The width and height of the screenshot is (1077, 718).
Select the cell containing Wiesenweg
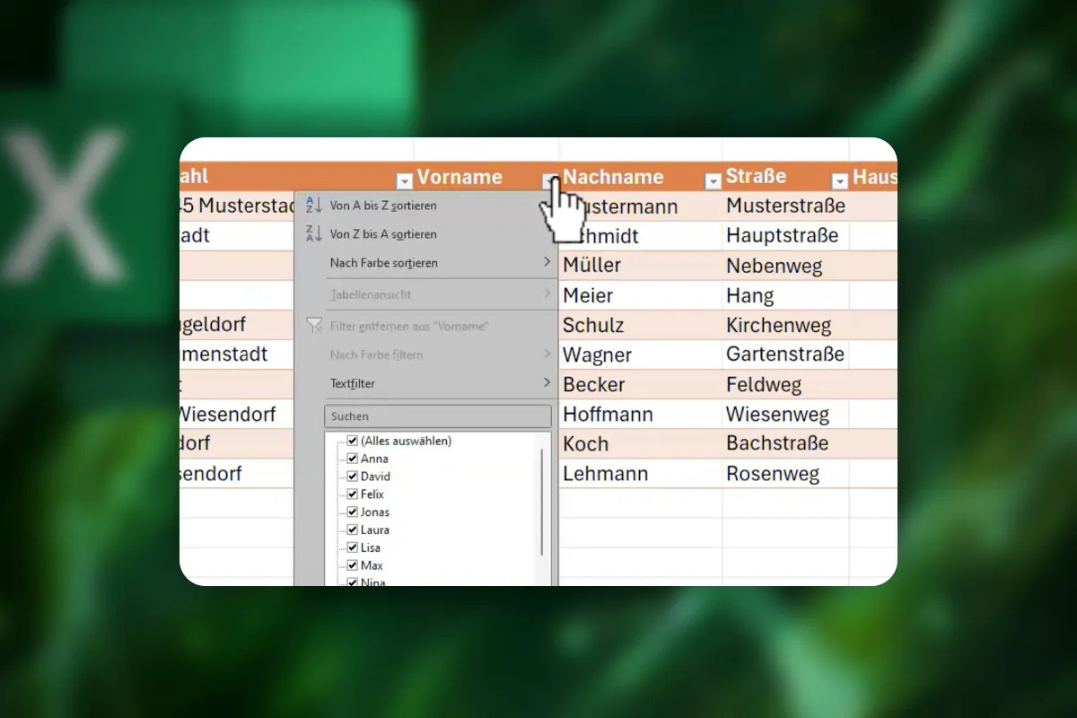[x=786, y=414]
